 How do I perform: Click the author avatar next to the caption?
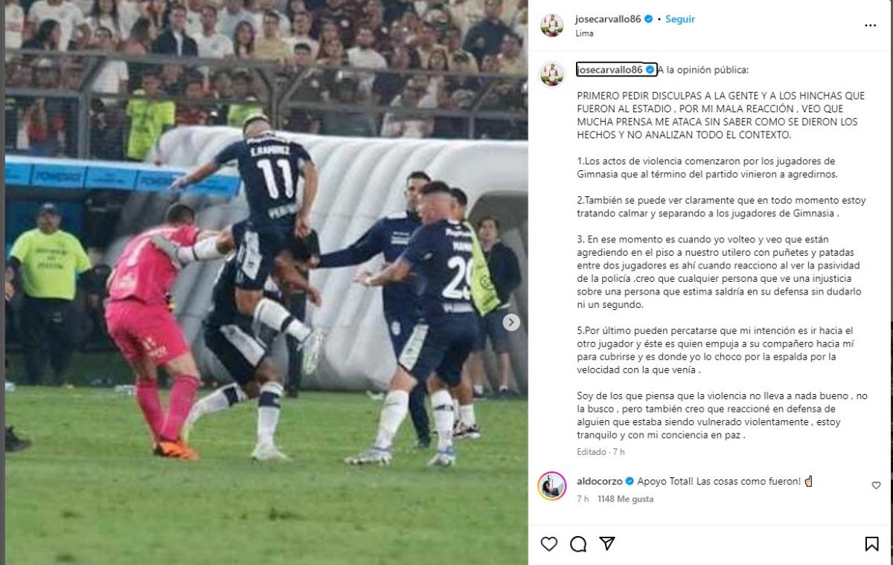(552, 74)
